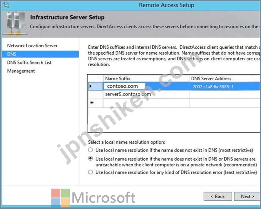
Task: Click the empty DNS address cell for server5.contoso.com
Action: coord(225,95)
